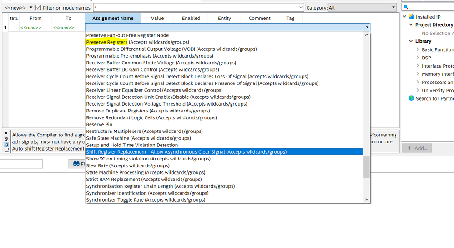Expand the Interface Protocols category
The height and width of the screenshot is (248, 454).
pos(418,66)
